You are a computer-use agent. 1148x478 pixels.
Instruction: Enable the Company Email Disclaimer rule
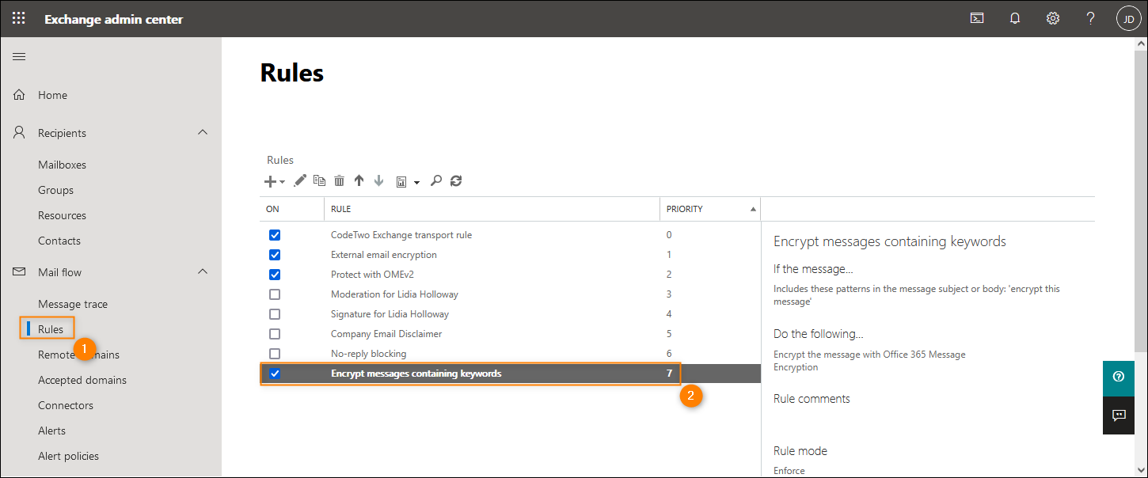tap(275, 333)
